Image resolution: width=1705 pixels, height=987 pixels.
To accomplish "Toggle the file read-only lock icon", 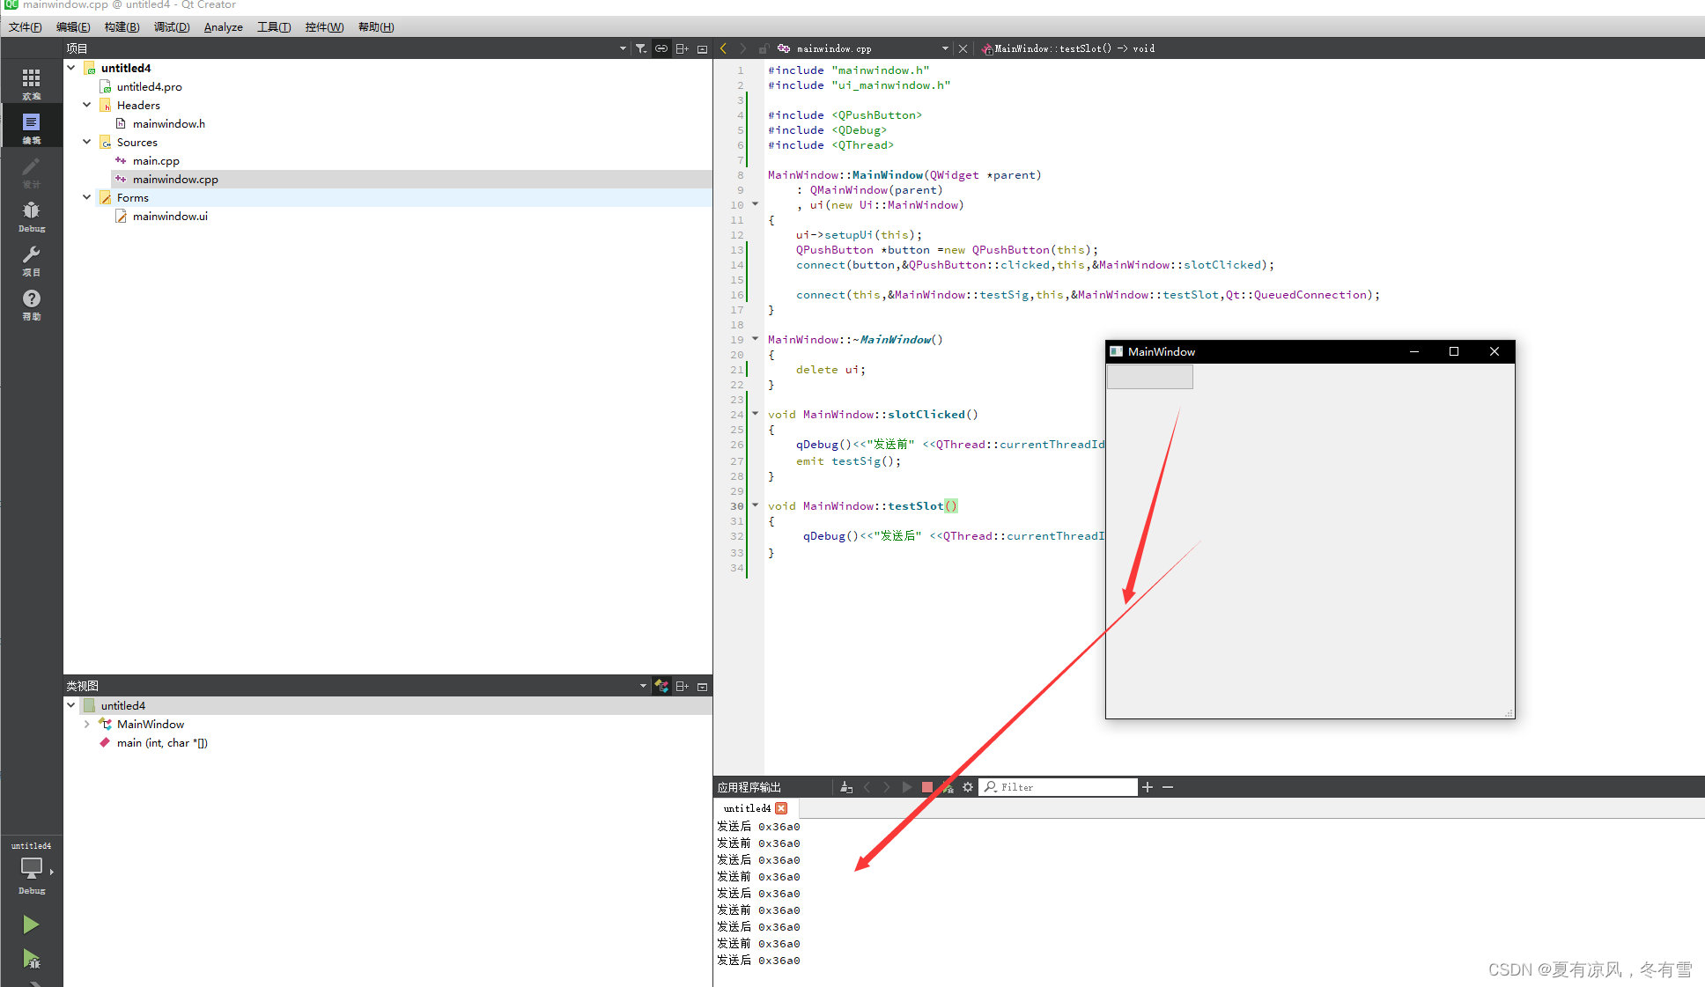I will tap(763, 48).
